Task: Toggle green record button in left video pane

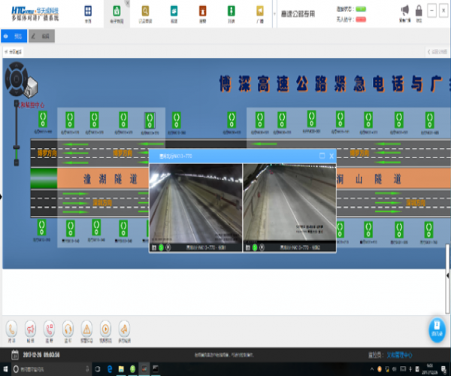Action: click(161, 247)
